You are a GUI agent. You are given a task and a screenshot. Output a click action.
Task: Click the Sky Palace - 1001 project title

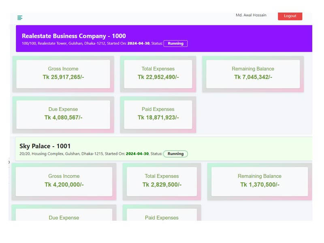pyautogui.click(x=45, y=146)
